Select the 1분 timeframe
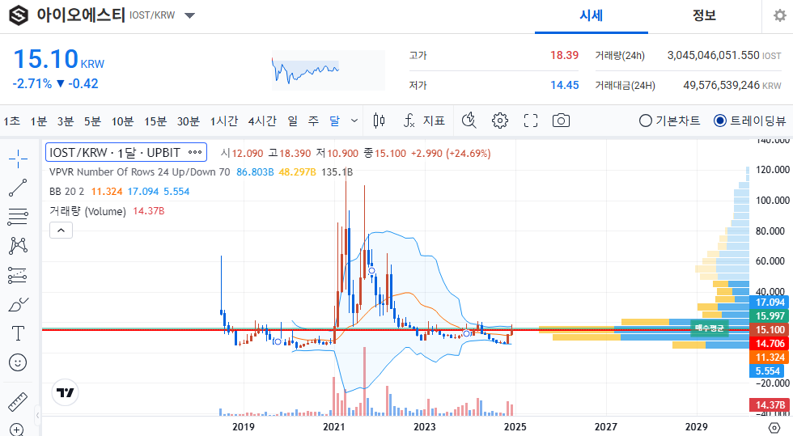This screenshot has height=436, width=793. 39,121
